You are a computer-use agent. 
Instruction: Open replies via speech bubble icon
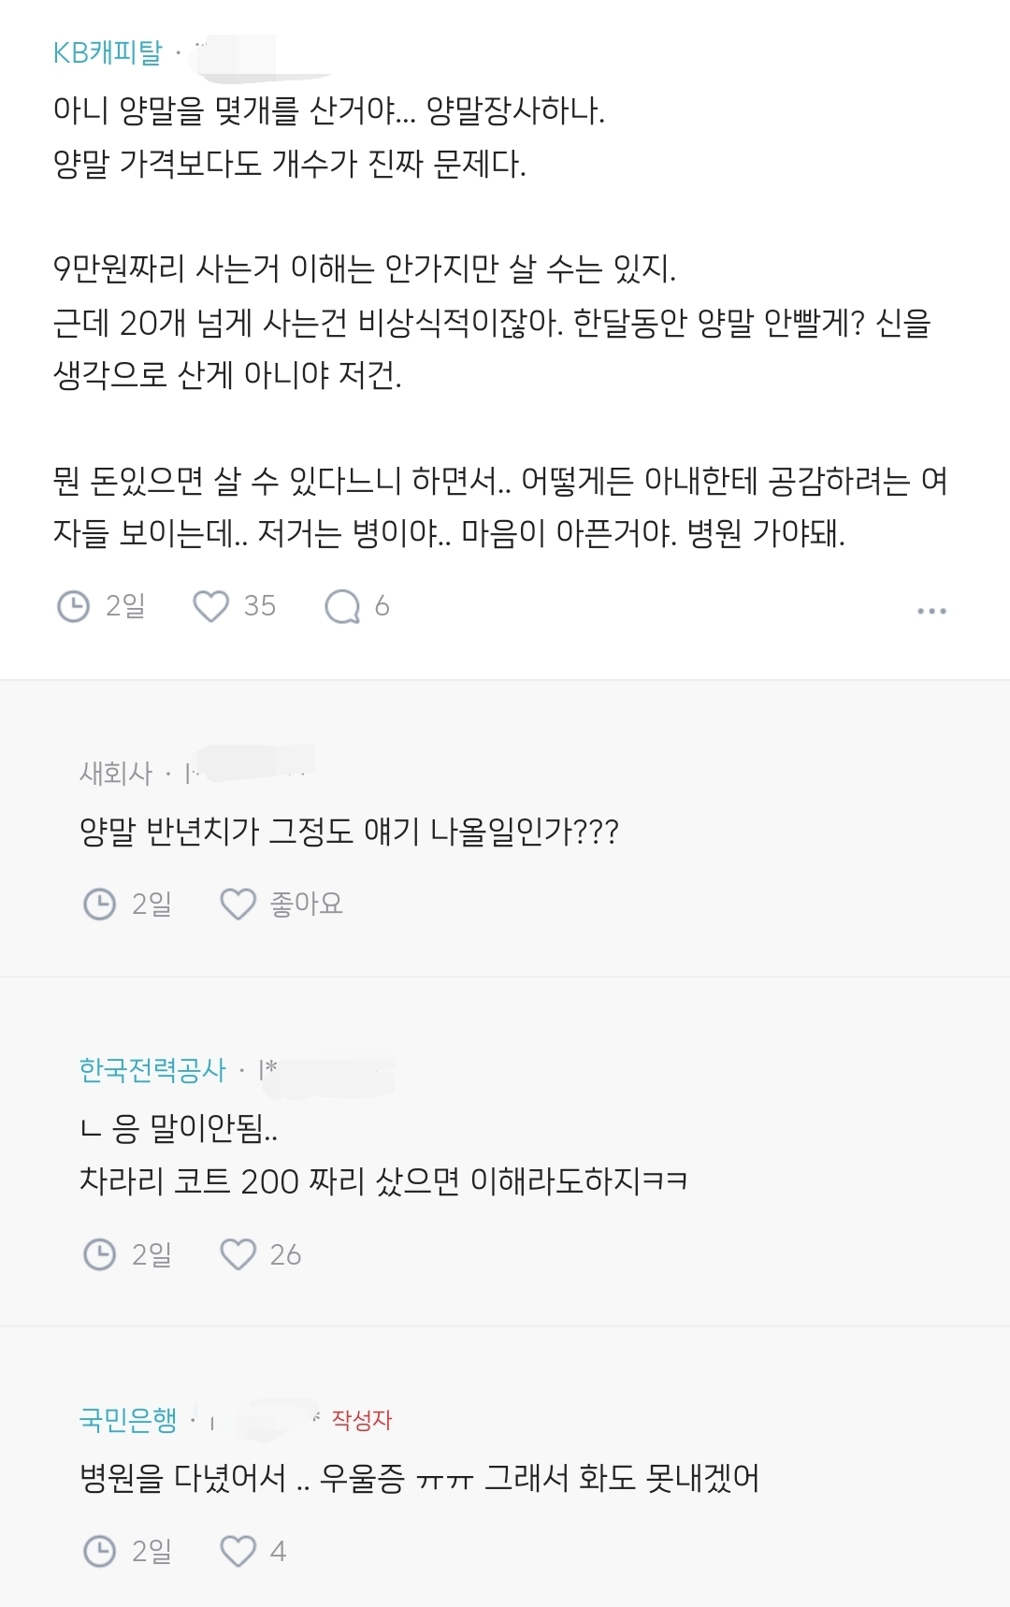342,606
